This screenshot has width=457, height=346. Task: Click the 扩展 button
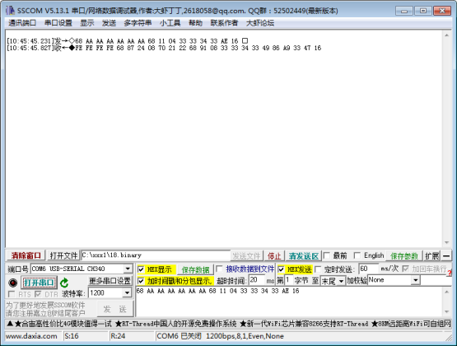click(431, 256)
